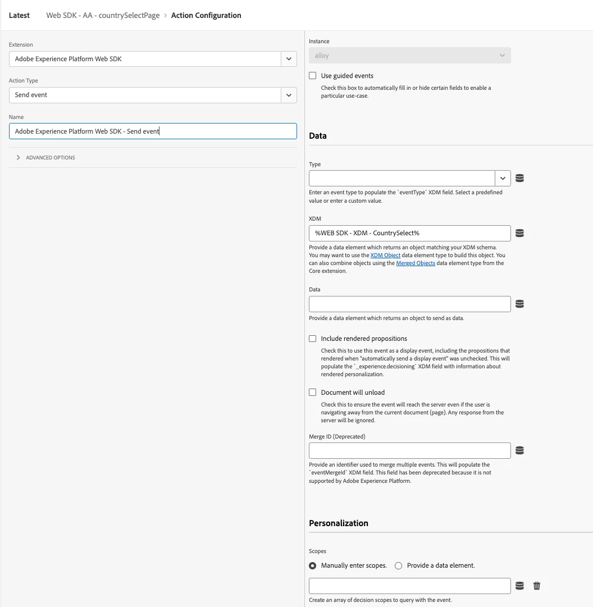Screen dimensions: 593x607
Task: Select the Adobe Experience Platform Web SDK extension field
Action: pos(145,59)
